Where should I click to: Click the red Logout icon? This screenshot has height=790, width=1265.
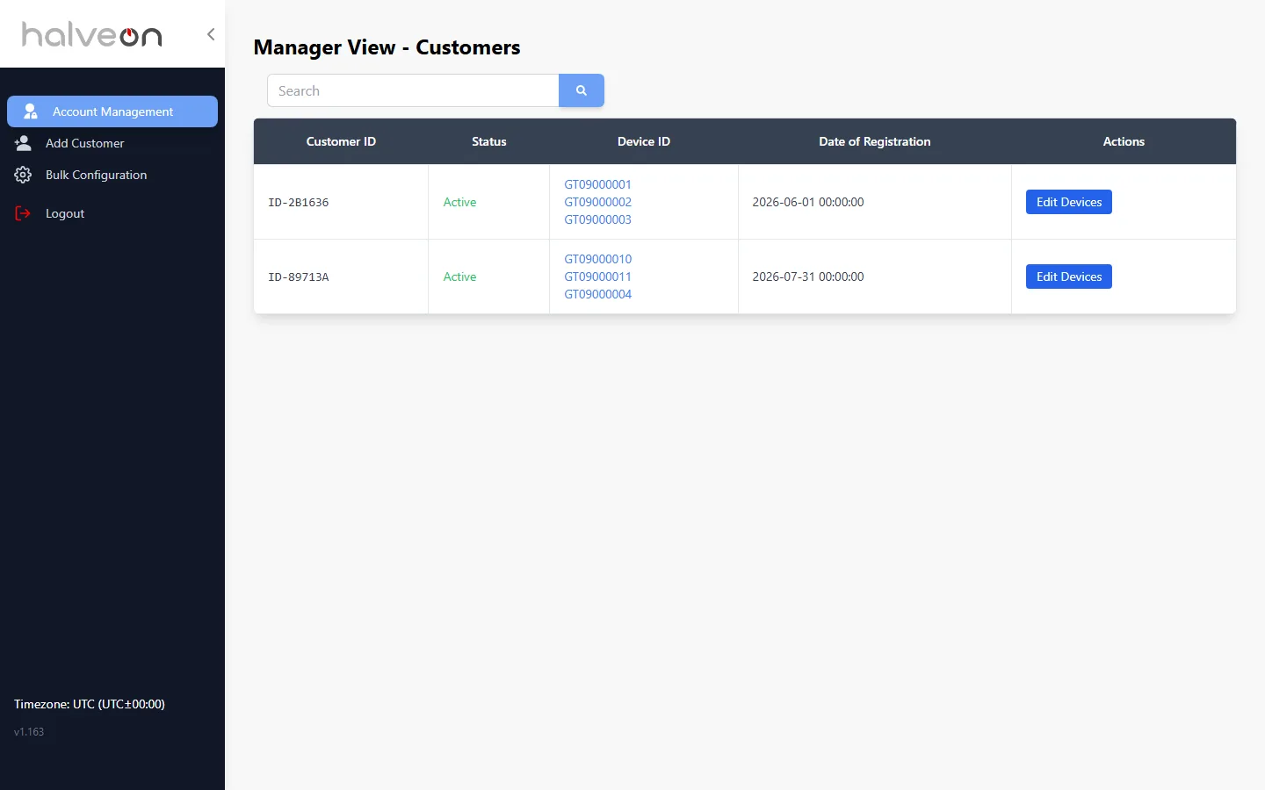(x=23, y=213)
